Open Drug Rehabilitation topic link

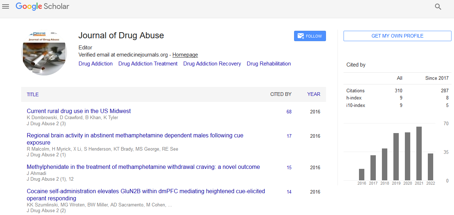pyautogui.click(x=269, y=64)
